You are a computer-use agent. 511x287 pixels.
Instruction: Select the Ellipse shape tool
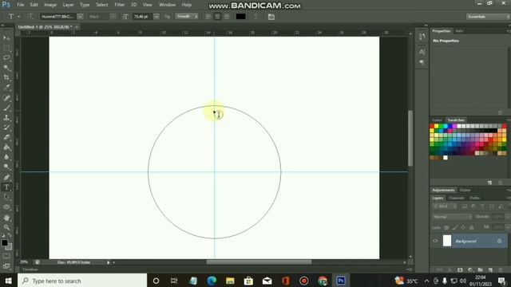click(x=6, y=207)
